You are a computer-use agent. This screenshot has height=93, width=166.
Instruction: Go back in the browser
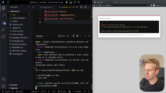[94, 5]
